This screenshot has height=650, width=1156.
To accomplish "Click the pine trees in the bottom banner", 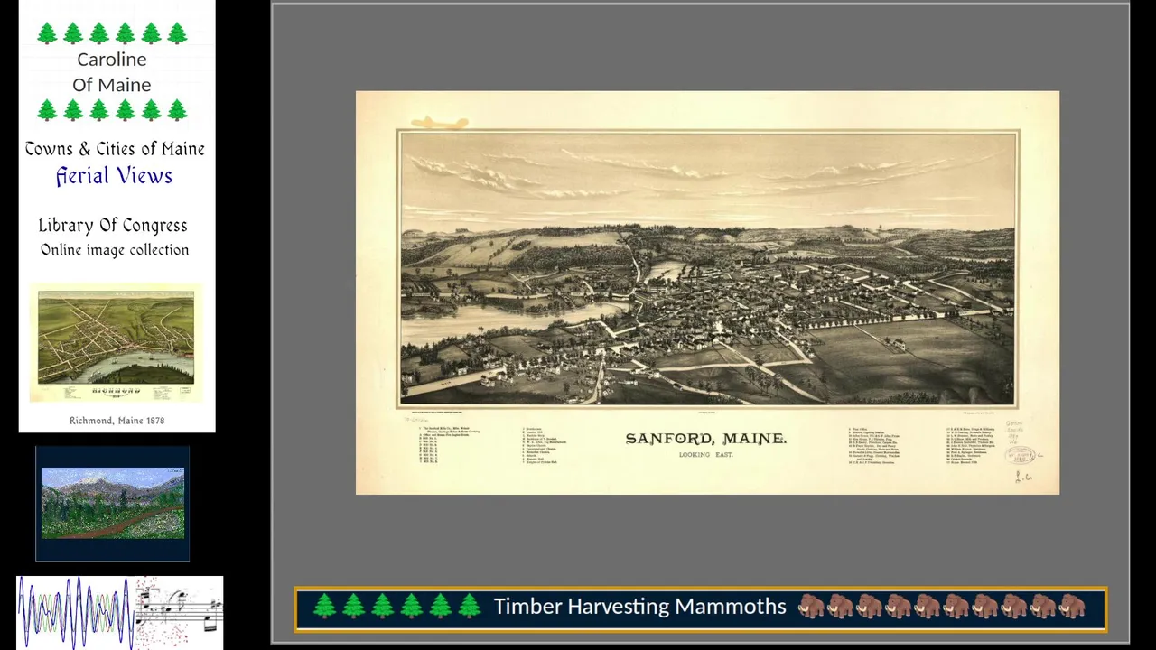I will (396, 607).
